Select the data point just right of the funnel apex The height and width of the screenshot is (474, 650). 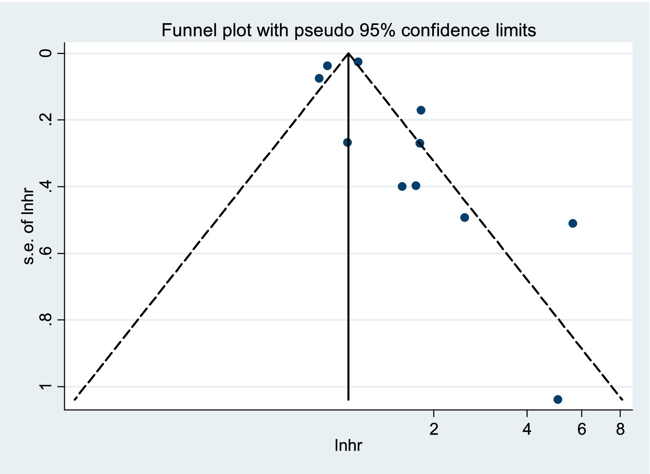click(x=358, y=62)
